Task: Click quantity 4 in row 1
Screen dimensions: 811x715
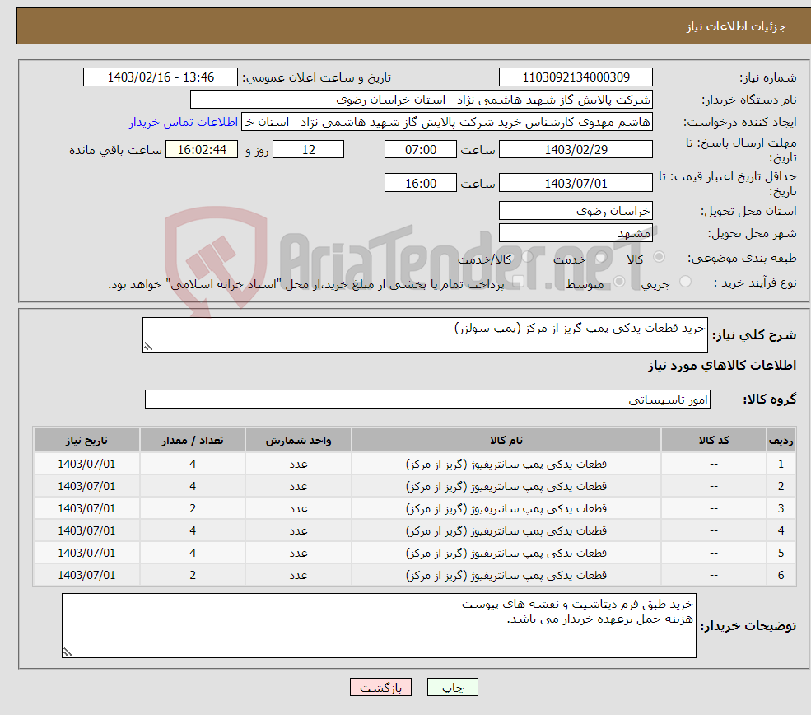Action: coord(193,464)
